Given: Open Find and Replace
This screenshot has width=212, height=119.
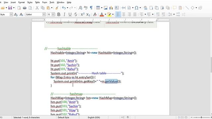Looking at the screenshot, I should [80, 8].
